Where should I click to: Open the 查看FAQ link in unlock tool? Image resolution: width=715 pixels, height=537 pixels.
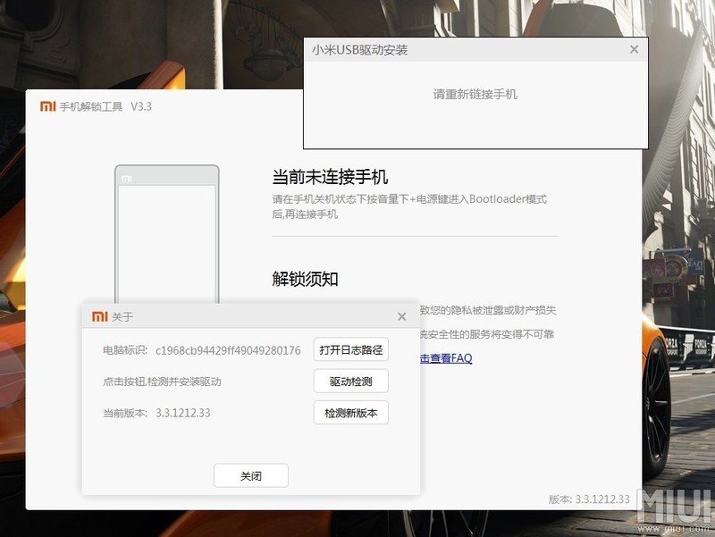pyautogui.click(x=446, y=358)
